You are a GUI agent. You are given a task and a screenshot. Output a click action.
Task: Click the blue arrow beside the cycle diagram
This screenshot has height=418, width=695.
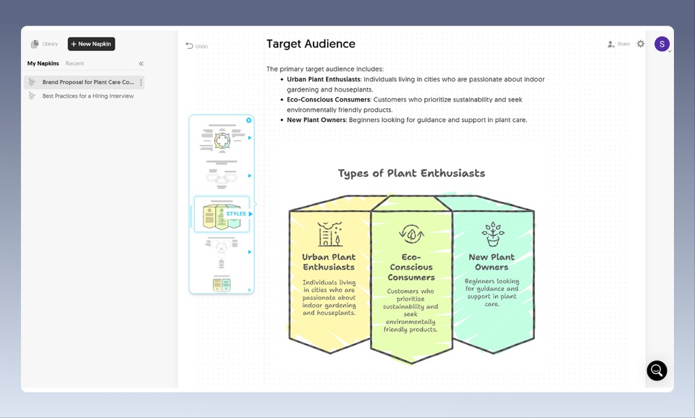click(x=249, y=138)
